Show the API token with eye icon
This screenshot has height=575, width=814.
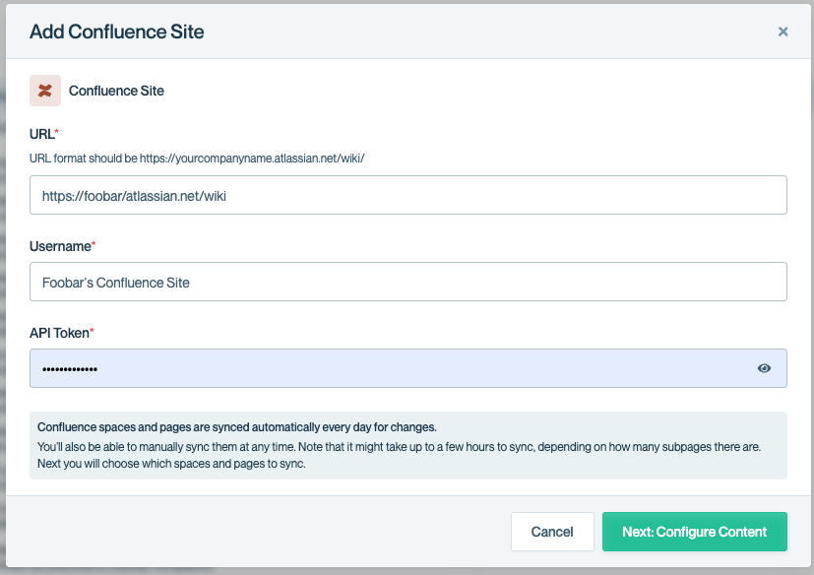(765, 368)
